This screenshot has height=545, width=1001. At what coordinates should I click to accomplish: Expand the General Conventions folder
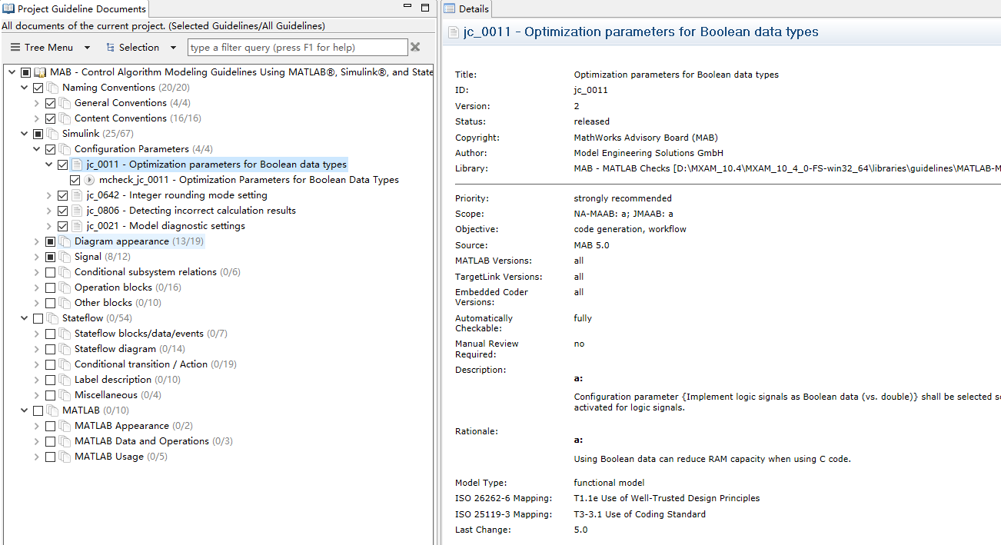coord(36,103)
